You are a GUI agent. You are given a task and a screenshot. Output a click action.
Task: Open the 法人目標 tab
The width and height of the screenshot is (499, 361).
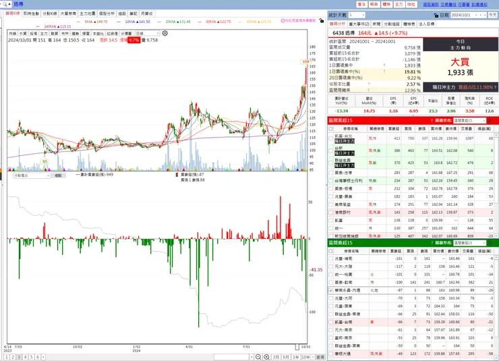point(426,24)
